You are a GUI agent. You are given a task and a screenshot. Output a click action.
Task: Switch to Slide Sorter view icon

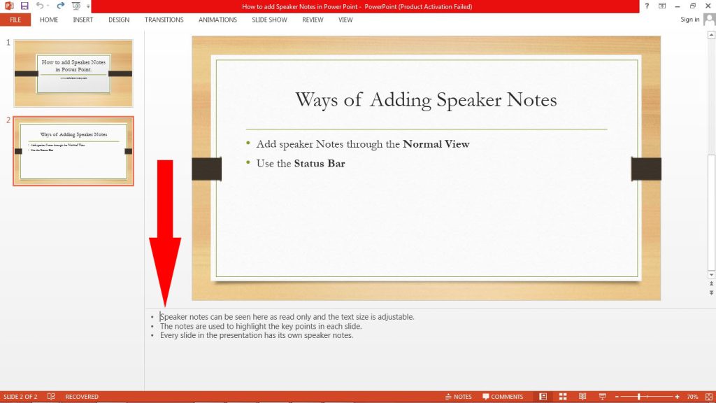coord(563,396)
